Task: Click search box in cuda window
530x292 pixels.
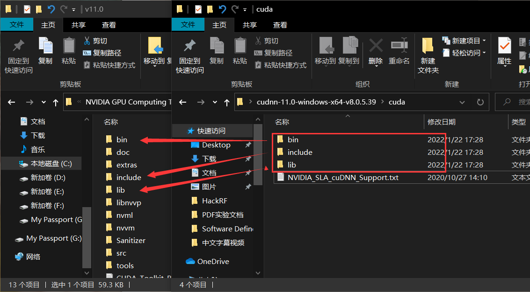Action: click(x=514, y=102)
